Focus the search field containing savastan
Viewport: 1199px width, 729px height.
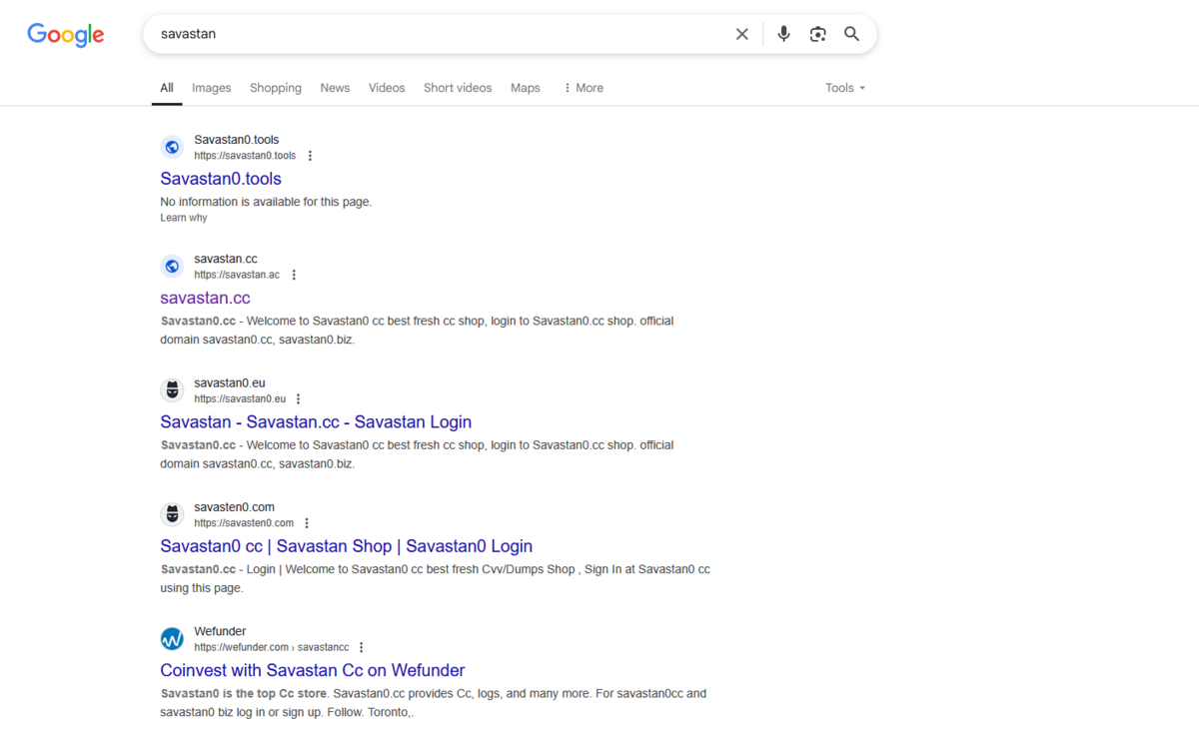pyautogui.click(x=440, y=34)
